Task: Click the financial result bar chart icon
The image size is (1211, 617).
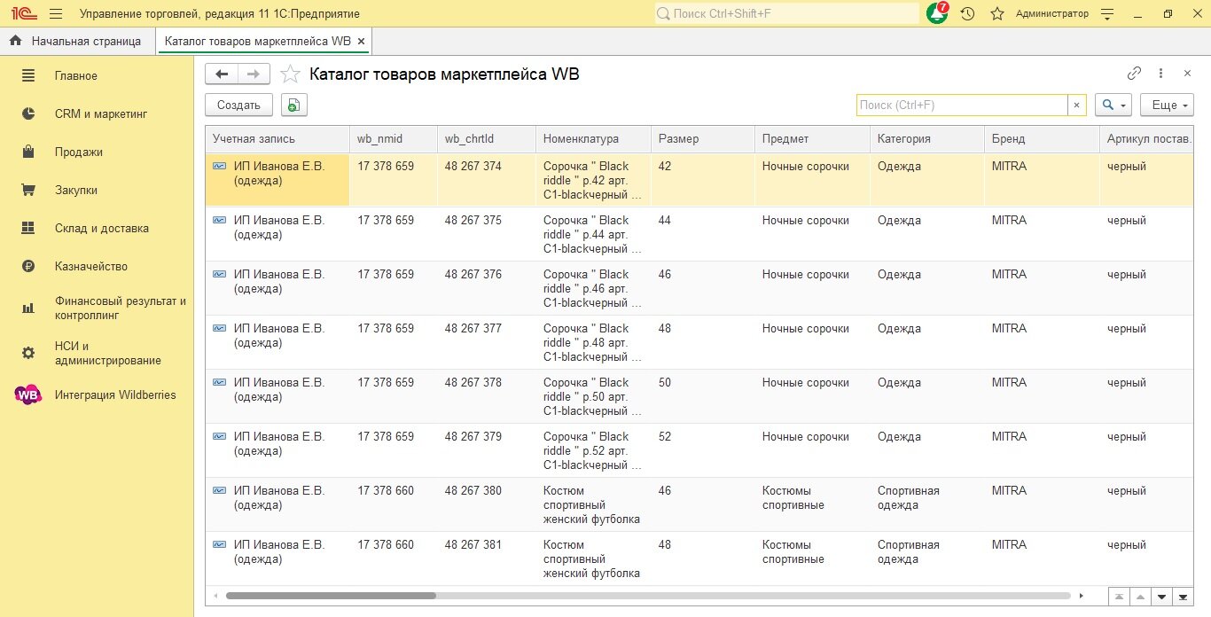Action: point(28,308)
